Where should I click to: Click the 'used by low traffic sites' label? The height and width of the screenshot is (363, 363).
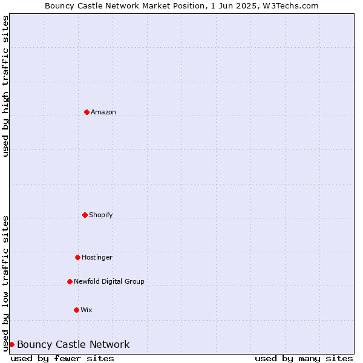(x=5, y=284)
